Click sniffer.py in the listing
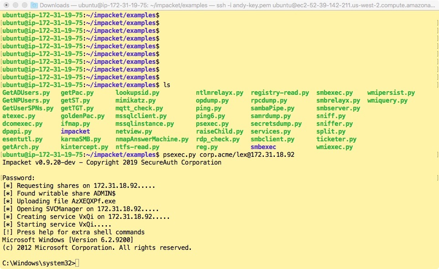 click(x=334, y=124)
